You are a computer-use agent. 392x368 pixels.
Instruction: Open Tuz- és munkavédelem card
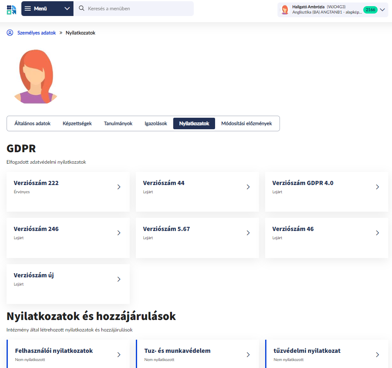pyautogui.click(x=197, y=354)
